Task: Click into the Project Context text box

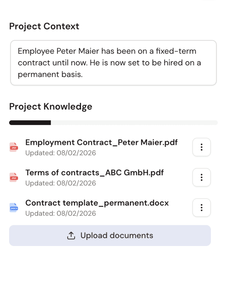Action: pyautogui.click(x=114, y=63)
